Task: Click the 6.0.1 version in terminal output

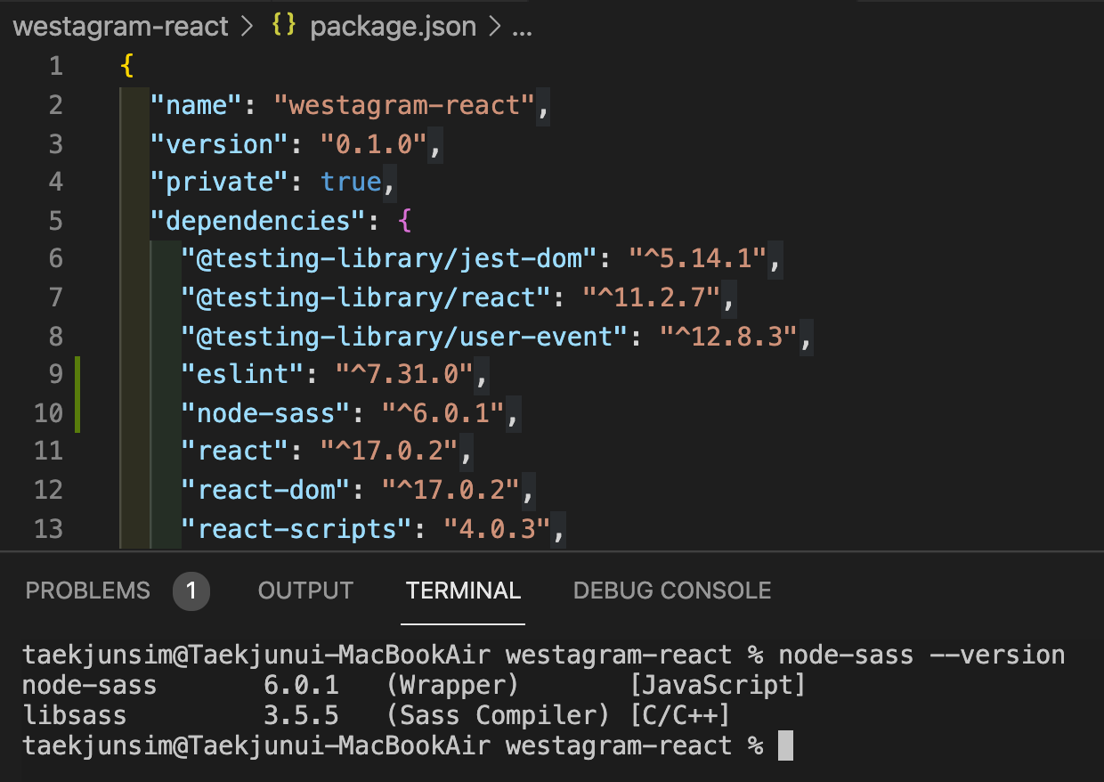Action: coord(301,686)
